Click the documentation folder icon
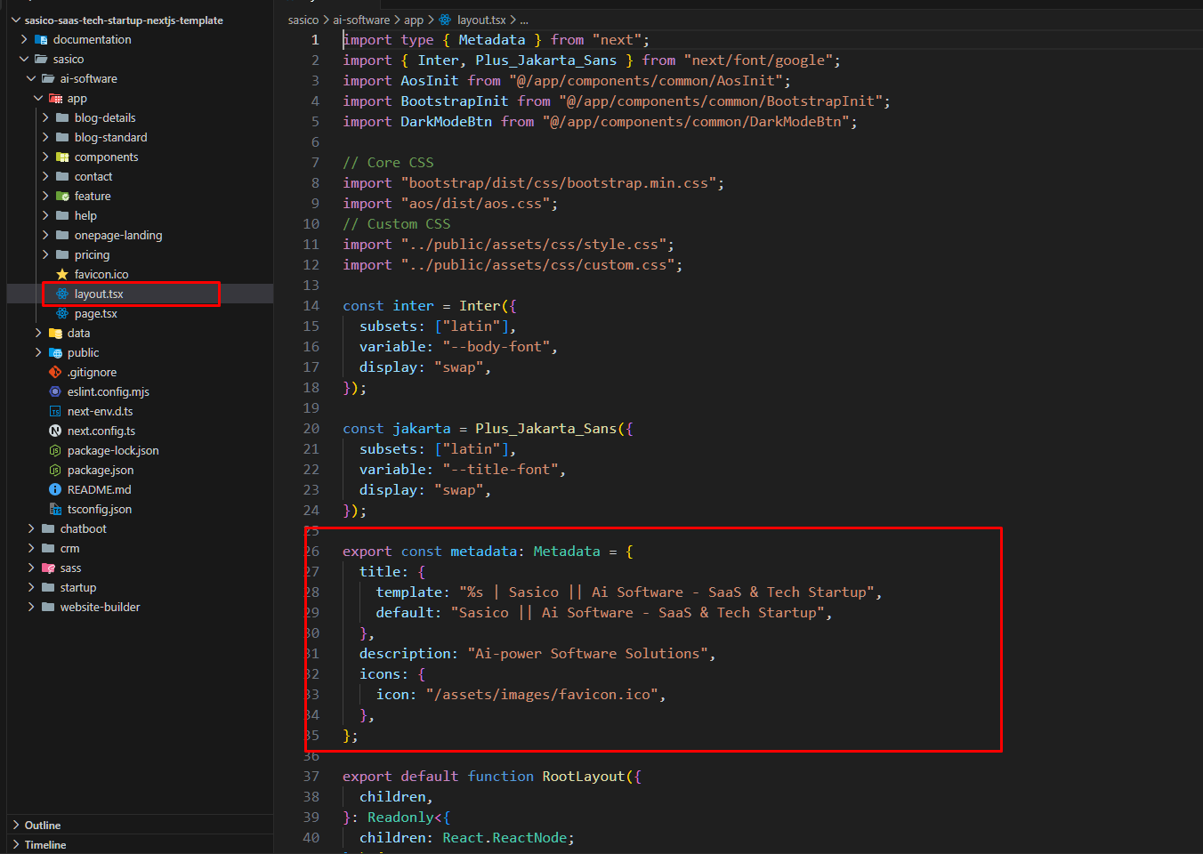Viewport: 1203px width, 854px height. [x=41, y=39]
